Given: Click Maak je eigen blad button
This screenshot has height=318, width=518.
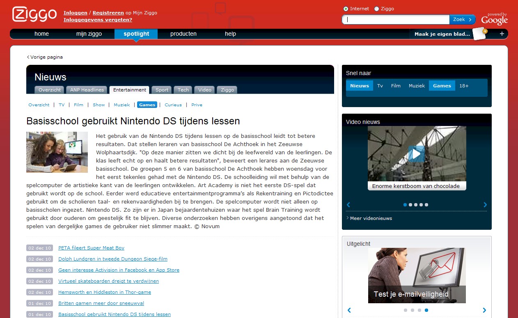Looking at the screenshot, I should point(442,34).
